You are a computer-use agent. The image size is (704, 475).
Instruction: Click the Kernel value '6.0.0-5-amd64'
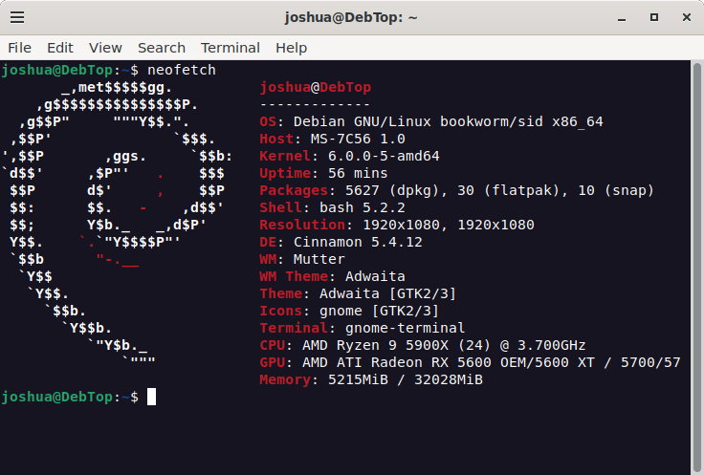point(384,156)
